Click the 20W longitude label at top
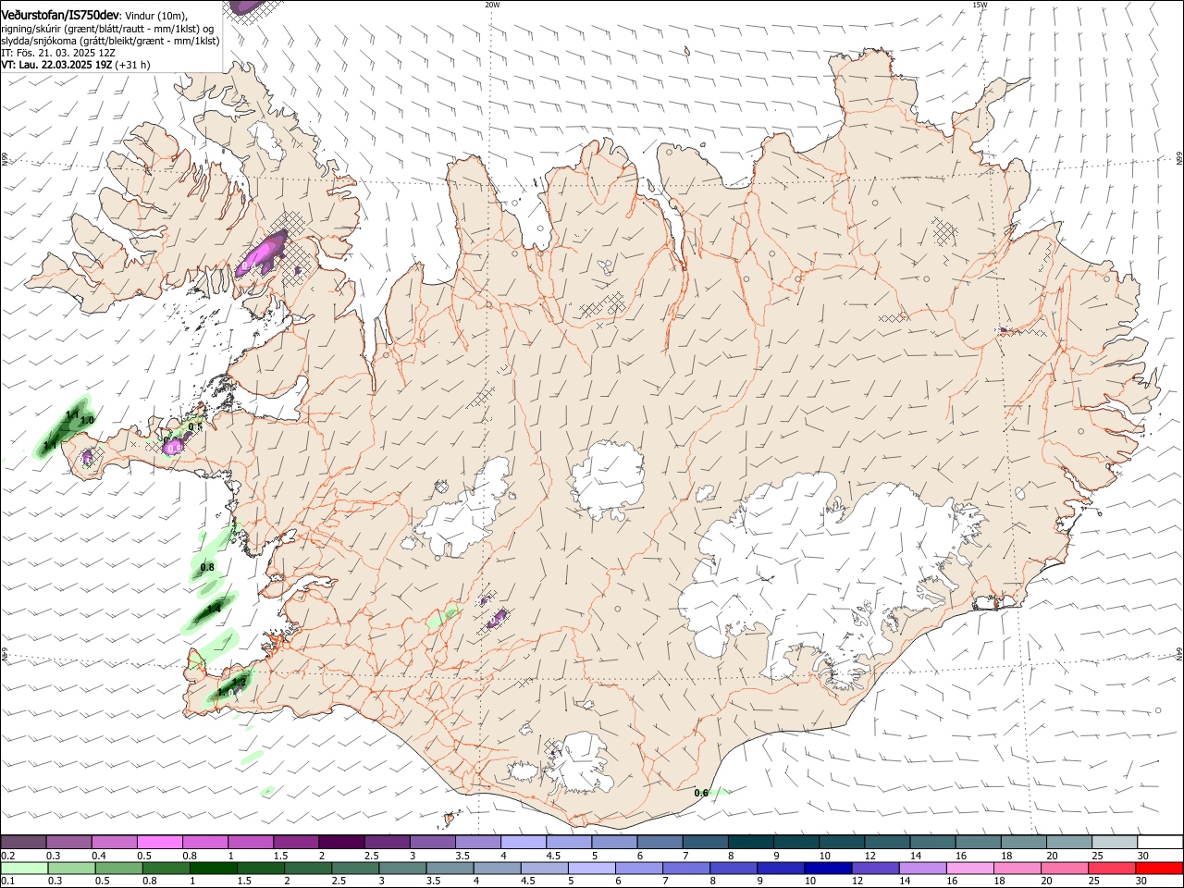This screenshot has height=888, width=1184. pos(492,5)
